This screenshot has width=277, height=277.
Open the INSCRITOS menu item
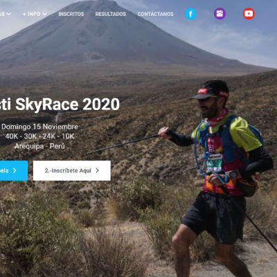point(71,14)
